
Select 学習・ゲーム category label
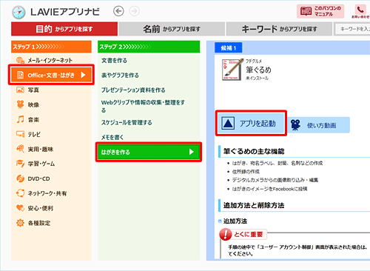coord(41,164)
